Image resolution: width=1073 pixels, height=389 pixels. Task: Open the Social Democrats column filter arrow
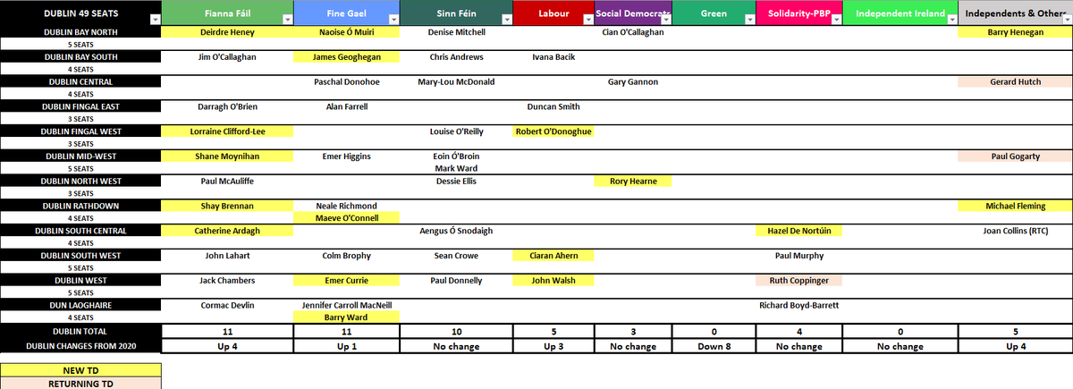665,19
